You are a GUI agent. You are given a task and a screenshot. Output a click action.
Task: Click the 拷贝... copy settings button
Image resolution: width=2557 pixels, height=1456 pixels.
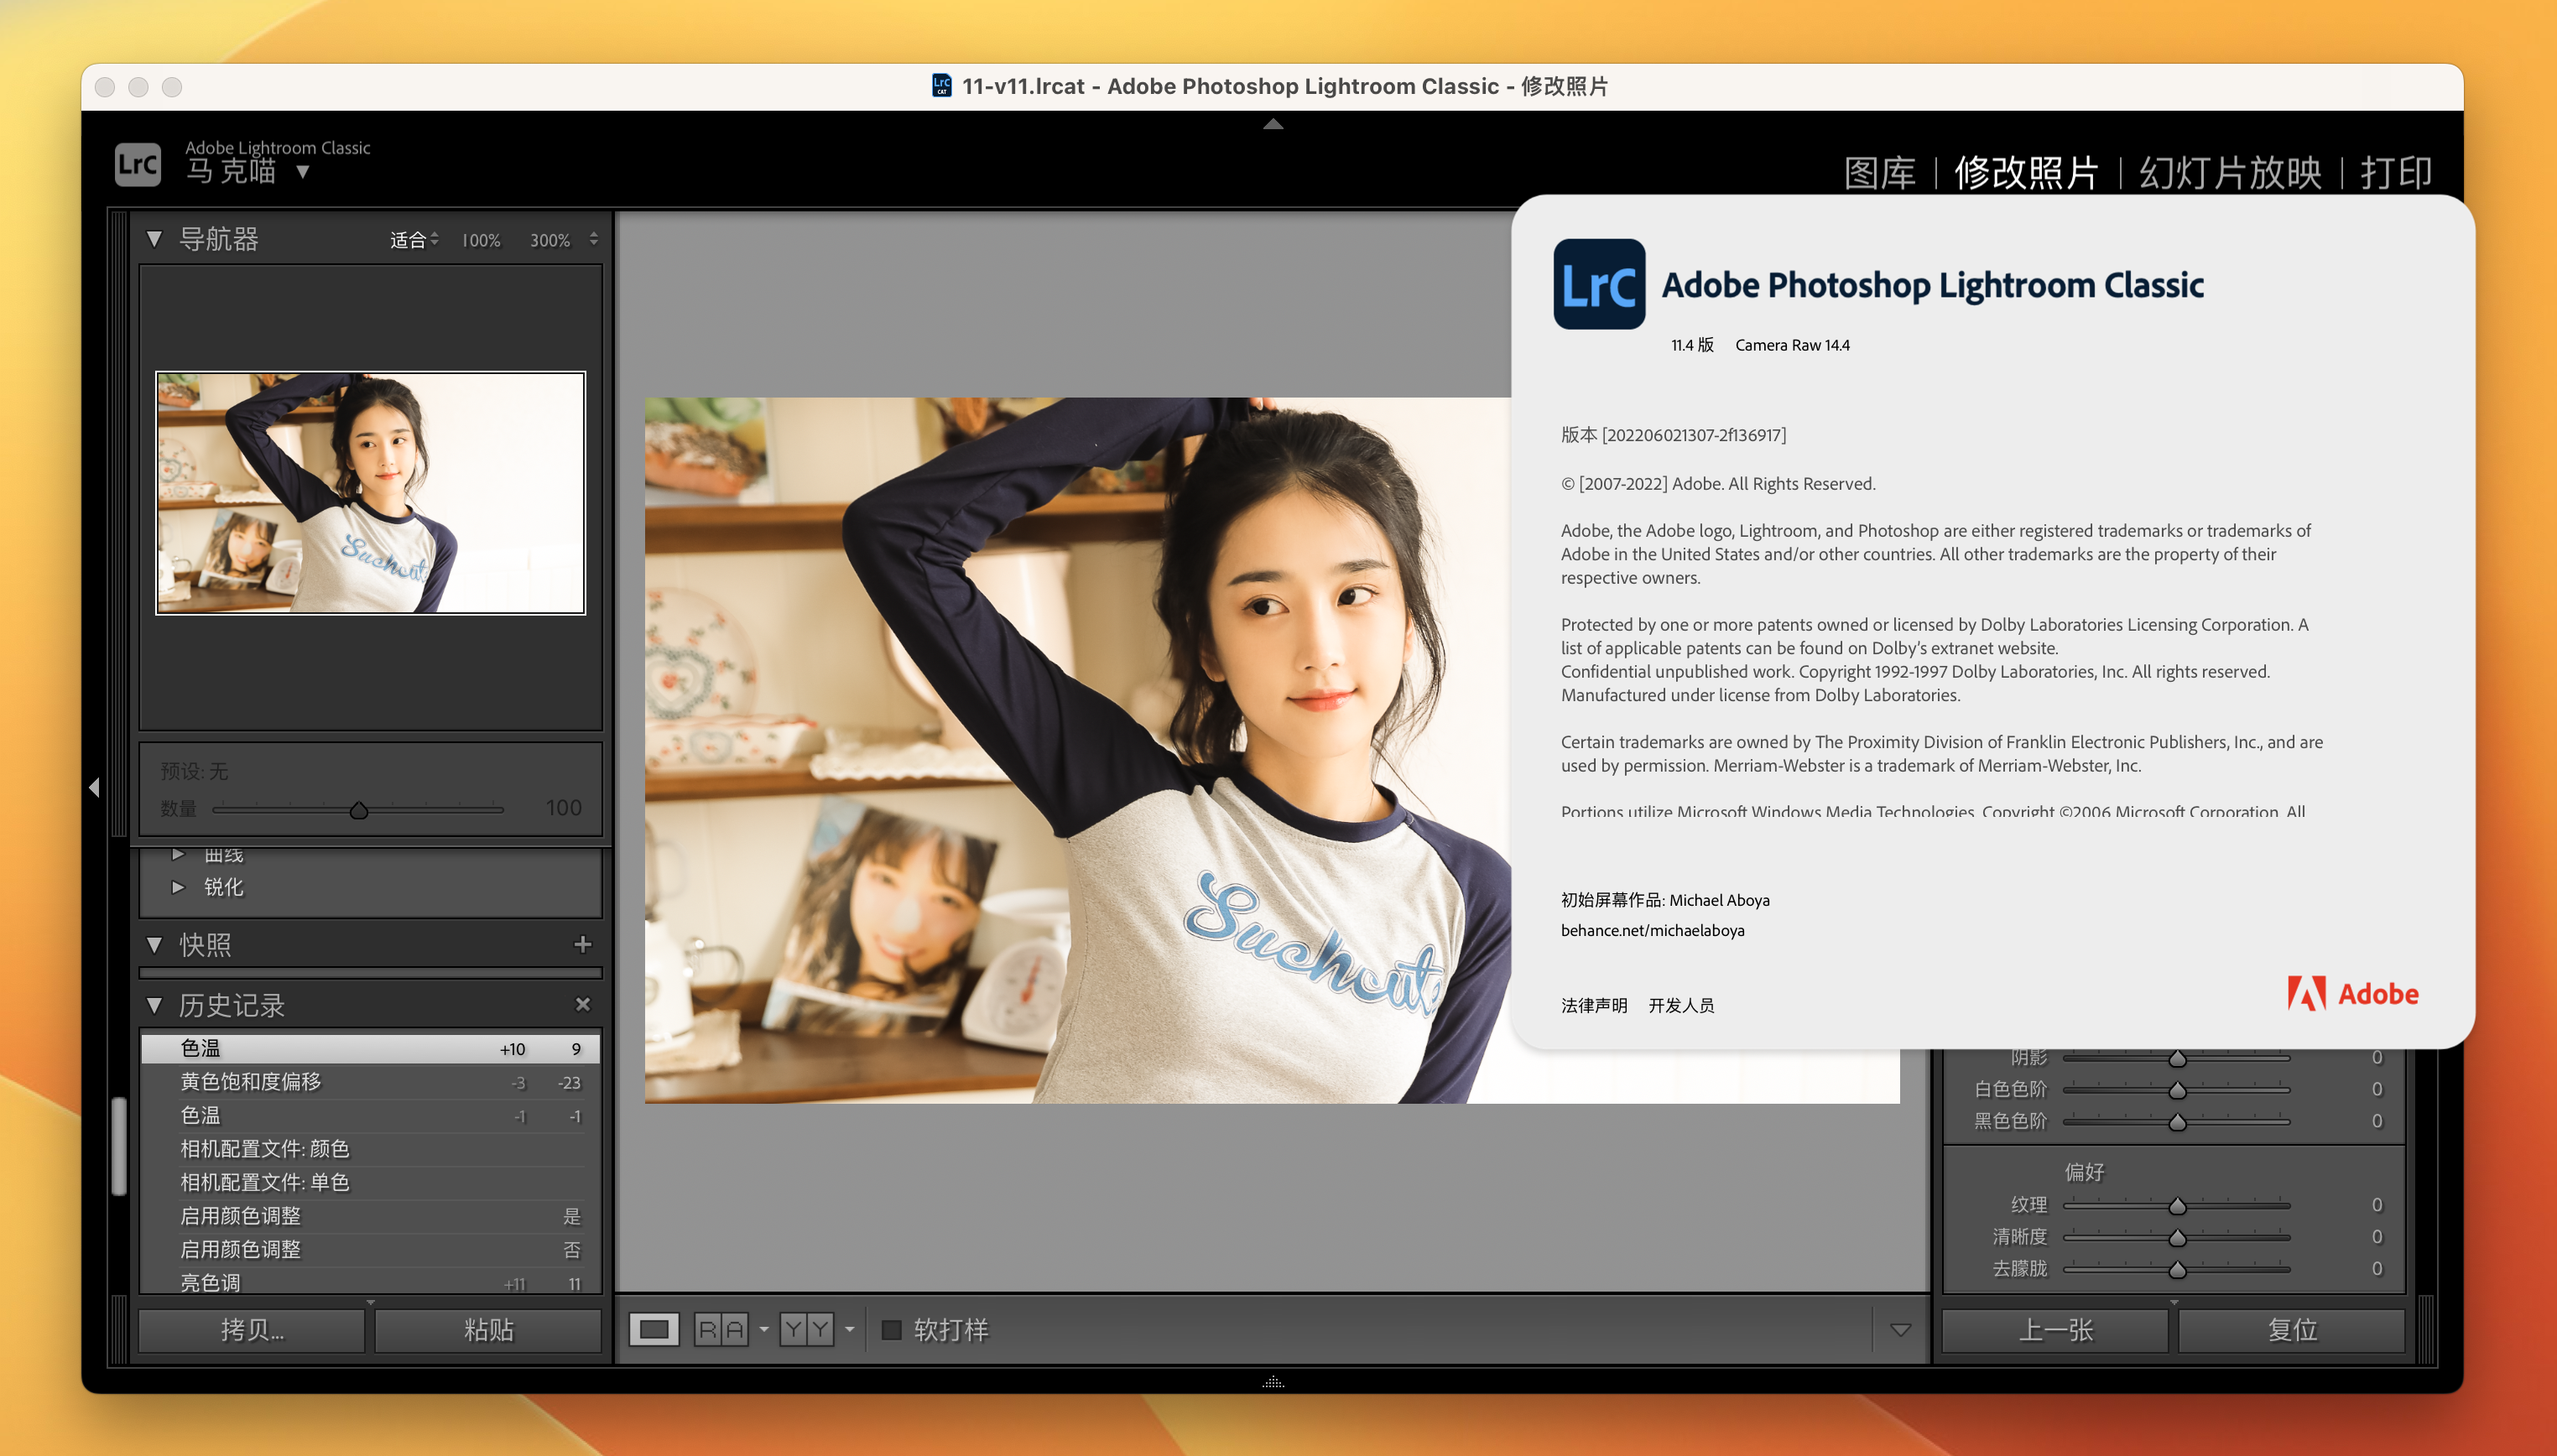(252, 1329)
